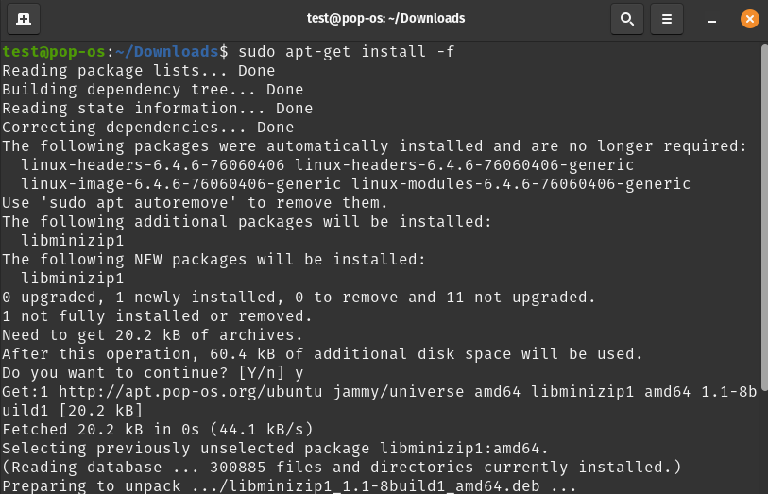Click the libminizip1_1.1-8build1_amd64.deb filename

coord(384,485)
